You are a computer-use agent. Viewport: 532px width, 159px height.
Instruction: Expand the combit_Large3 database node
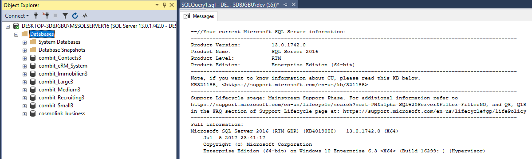coord(24,82)
